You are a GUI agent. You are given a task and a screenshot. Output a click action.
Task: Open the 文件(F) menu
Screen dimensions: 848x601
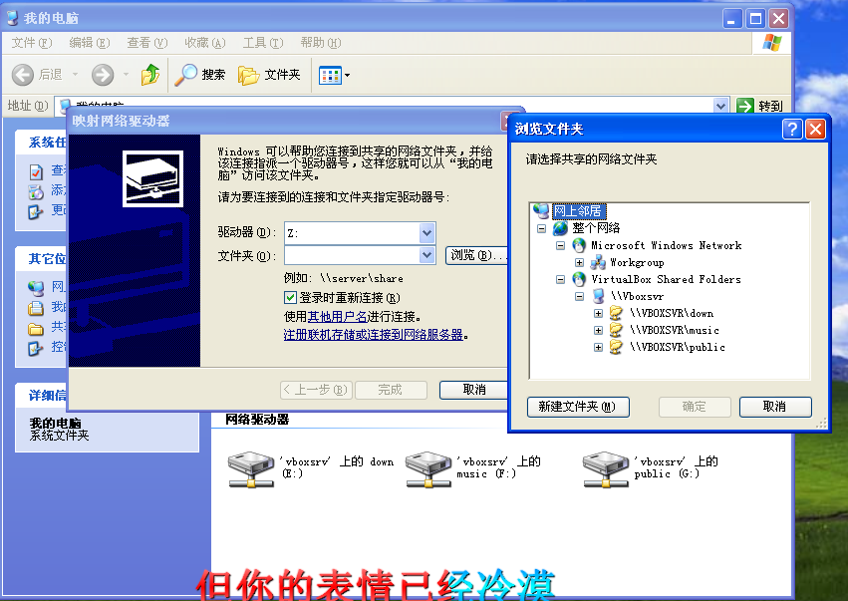[31, 43]
